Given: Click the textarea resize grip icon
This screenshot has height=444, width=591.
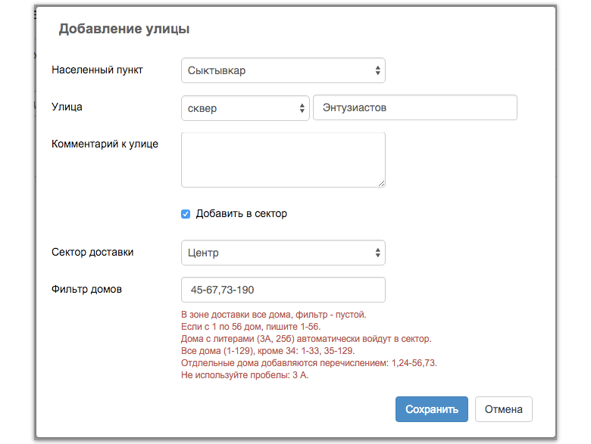Looking at the screenshot, I should 381,183.
